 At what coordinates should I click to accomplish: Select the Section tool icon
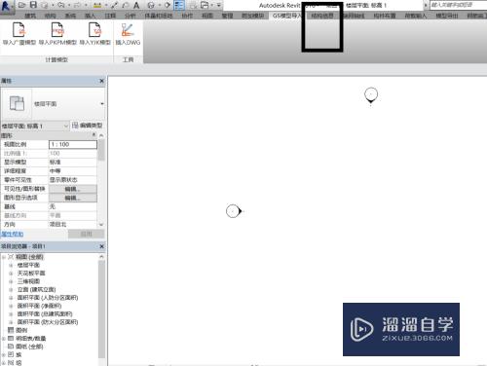(x=168, y=5)
